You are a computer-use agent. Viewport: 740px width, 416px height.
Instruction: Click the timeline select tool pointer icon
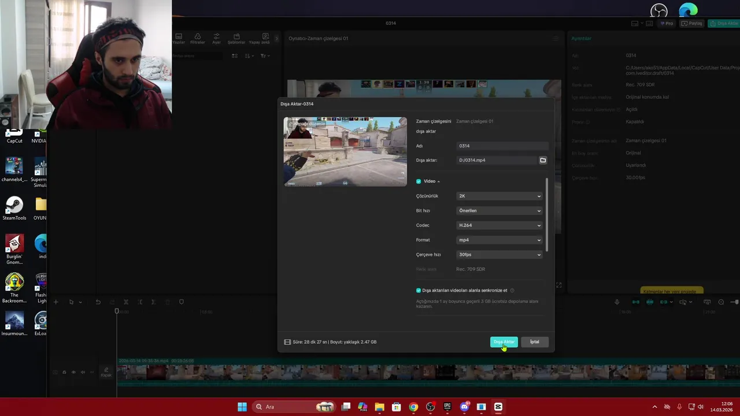(71, 302)
